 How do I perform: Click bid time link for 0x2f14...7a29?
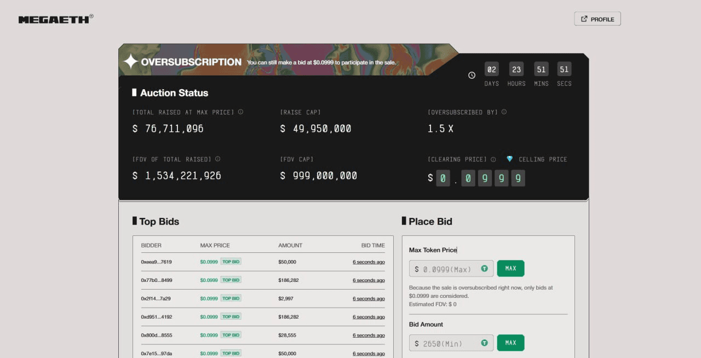pos(369,298)
